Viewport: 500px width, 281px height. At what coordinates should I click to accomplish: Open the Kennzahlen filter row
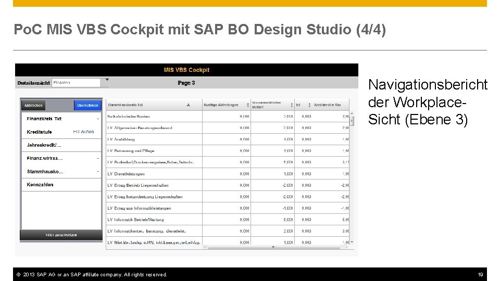click(x=61, y=185)
